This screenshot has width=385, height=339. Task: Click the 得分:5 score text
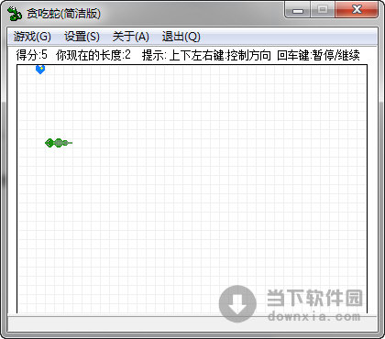pos(32,55)
